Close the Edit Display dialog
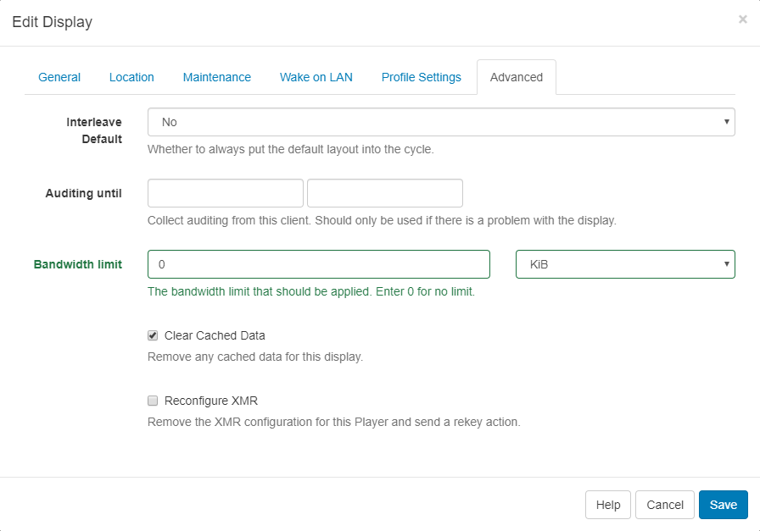760x531 pixels. (x=742, y=19)
